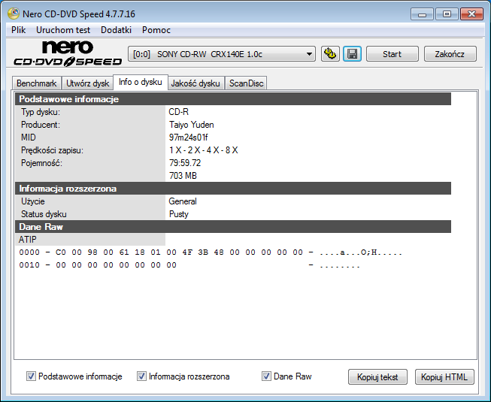Click the Kopiuj HTML button
The image size is (491, 402).
pyautogui.click(x=444, y=377)
